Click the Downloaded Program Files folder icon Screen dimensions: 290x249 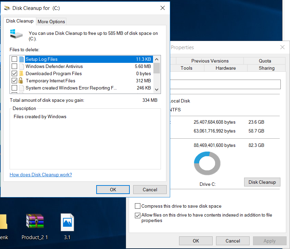pos(21,73)
